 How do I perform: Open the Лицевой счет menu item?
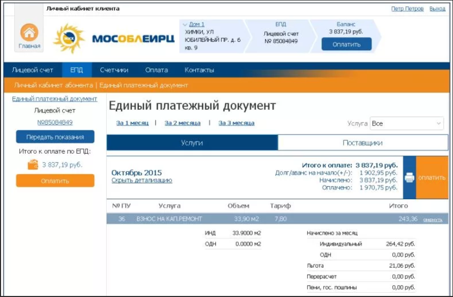(32, 70)
